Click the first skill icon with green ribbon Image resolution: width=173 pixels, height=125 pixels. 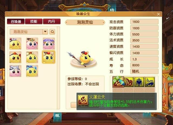coord(118,82)
